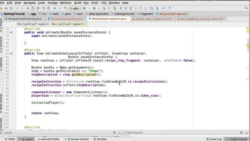Screen dimensions: 250x141
Task: Open the Navigate menu
Action: click(x=30, y=3)
